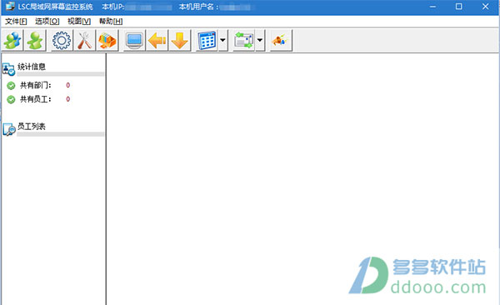This screenshot has height=305, width=500.
Task: Expand the grid view dropdown arrow
Action: [x=222, y=41]
